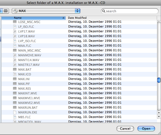
Task: Select file name MAX.INI
Action: 24,79
